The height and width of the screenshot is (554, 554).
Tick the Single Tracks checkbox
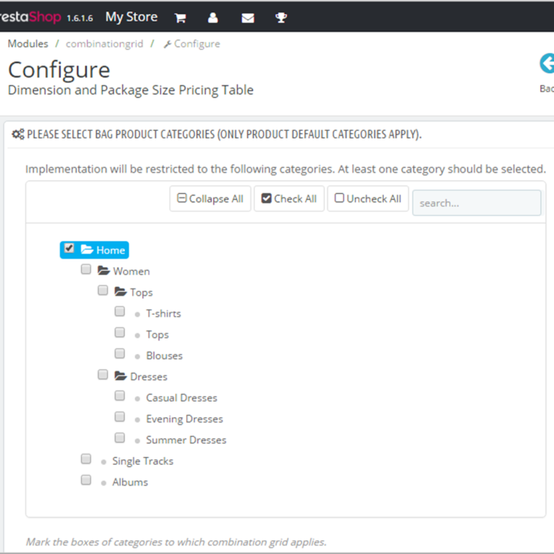[86, 459]
